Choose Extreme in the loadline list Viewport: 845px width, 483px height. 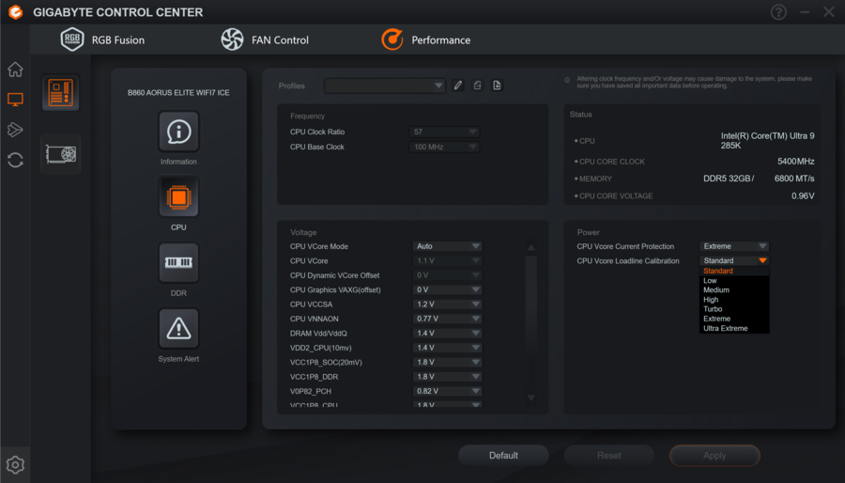click(x=734, y=319)
